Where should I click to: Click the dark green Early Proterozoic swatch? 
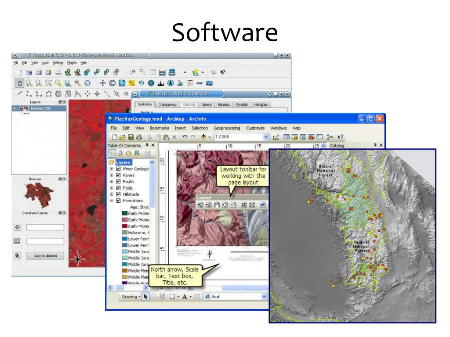124,213
